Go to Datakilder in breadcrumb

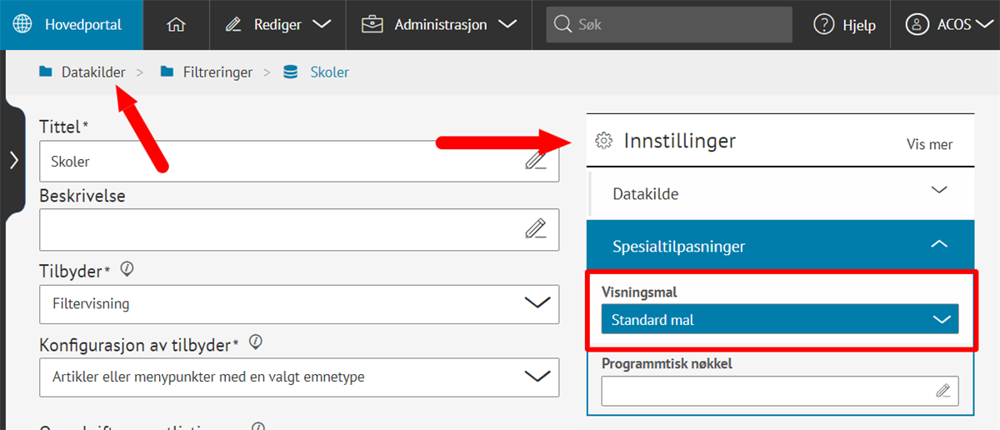pyautogui.click(x=92, y=72)
